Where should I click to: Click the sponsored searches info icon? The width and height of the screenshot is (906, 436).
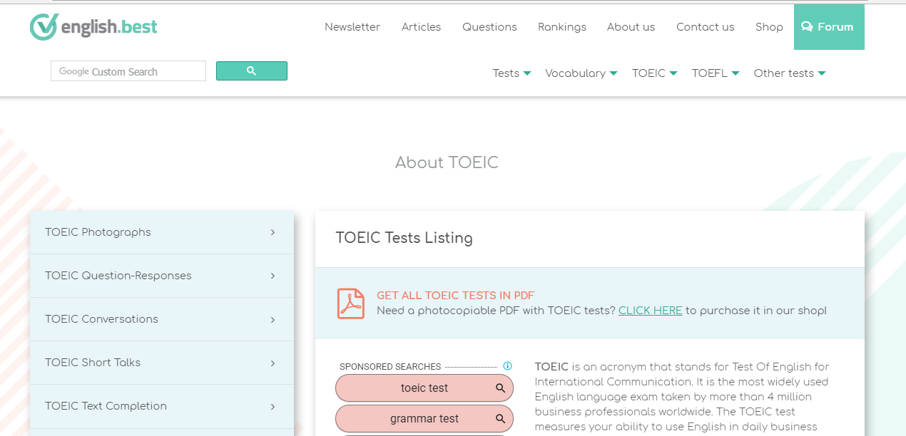click(x=507, y=366)
